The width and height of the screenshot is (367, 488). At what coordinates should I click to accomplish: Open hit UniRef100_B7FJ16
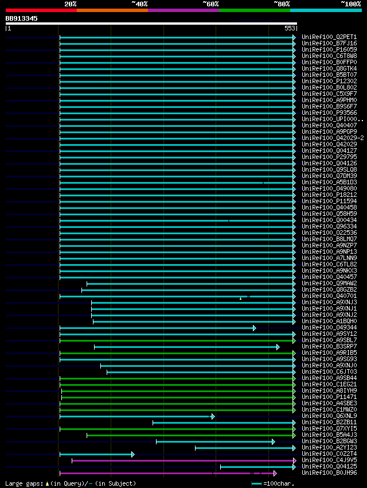[x=329, y=43]
